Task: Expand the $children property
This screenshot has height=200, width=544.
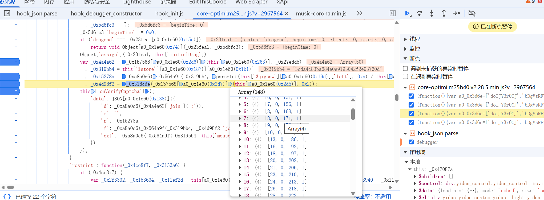Action: tap(415, 176)
